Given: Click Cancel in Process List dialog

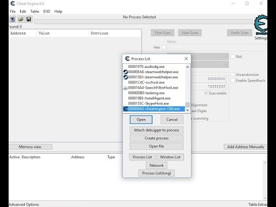Looking at the screenshot, I should coord(172,120).
